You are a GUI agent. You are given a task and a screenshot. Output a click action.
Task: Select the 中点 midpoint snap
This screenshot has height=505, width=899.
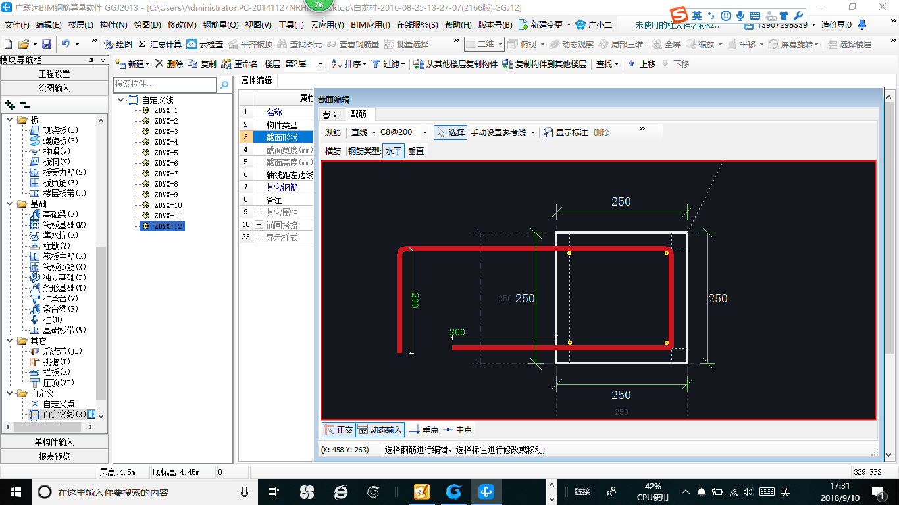[x=457, y=429]
